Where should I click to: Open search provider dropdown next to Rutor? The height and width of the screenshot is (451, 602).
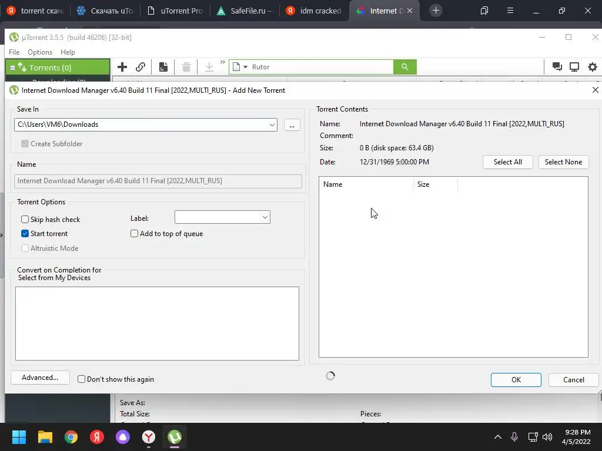coord(245,67)
